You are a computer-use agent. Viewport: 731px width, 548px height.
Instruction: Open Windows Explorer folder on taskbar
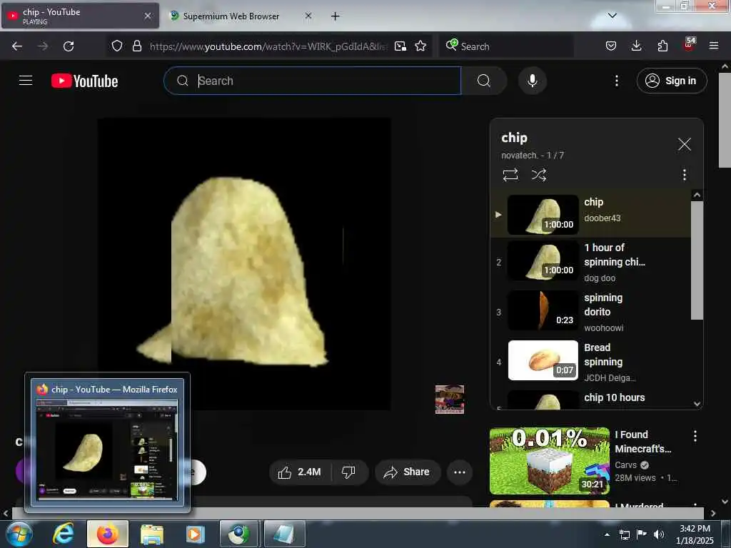152,534
